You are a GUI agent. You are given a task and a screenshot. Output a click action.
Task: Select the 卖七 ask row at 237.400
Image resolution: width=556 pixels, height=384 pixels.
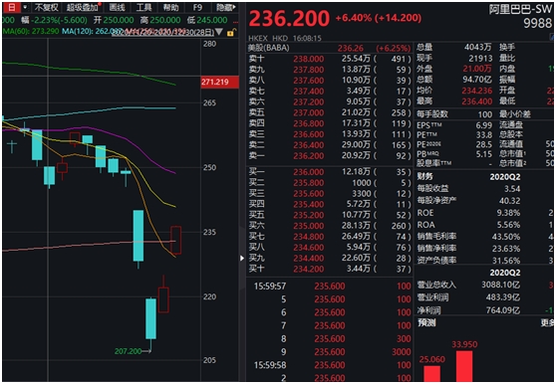[x=329, y=91]
